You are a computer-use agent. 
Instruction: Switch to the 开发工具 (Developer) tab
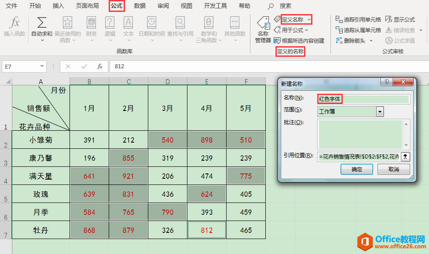[x=215, y=6]
